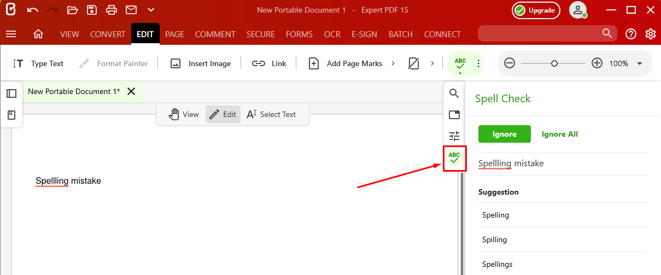Save document with the disk icon

click(92, 10)
